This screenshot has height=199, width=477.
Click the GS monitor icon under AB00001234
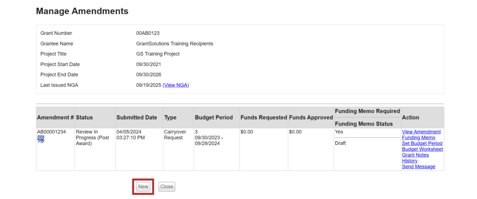click(41, 139)
